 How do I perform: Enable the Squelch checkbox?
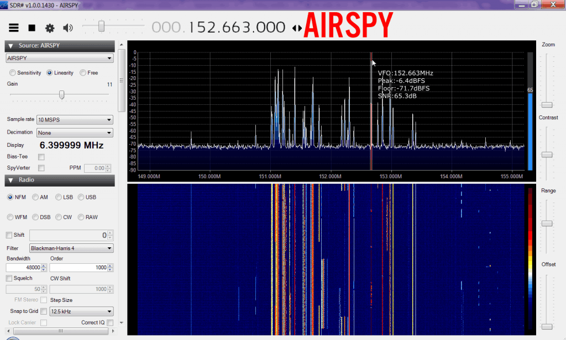9,278
